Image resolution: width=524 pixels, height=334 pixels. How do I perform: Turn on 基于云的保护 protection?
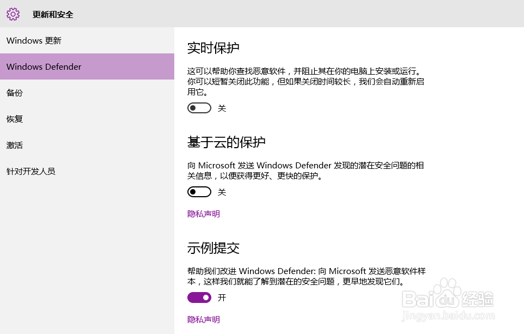pos(199,192)
